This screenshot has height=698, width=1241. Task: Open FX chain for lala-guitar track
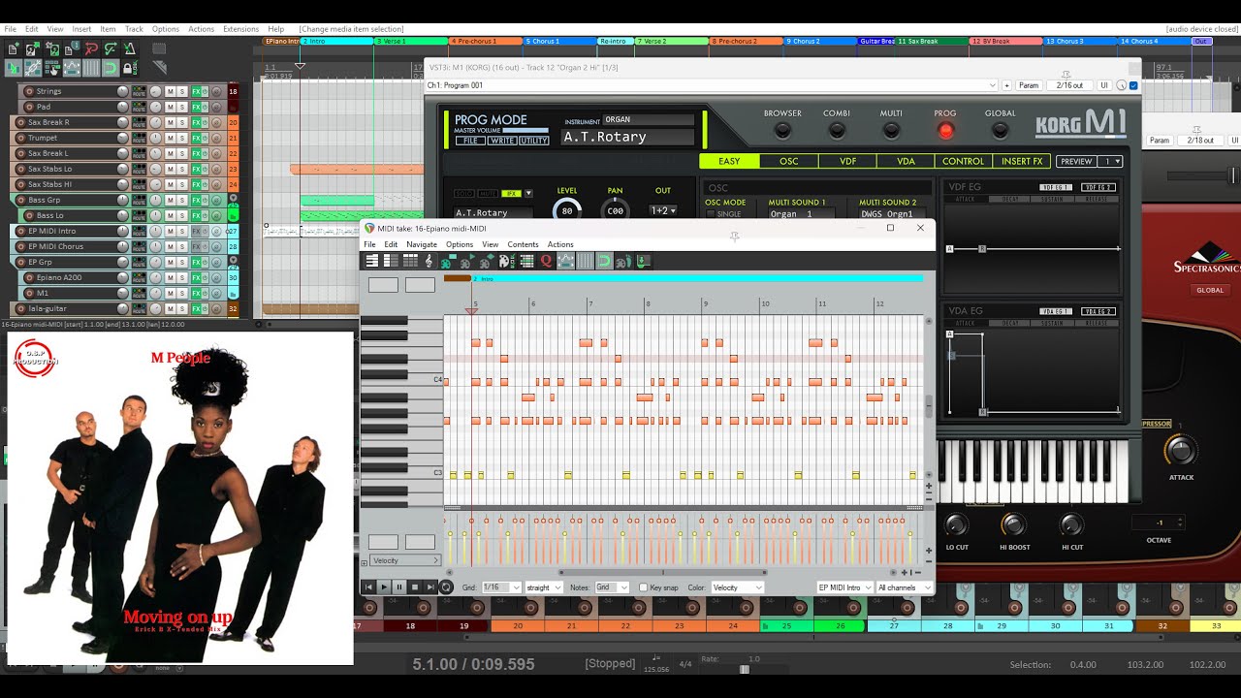click(x=196, y=308)
